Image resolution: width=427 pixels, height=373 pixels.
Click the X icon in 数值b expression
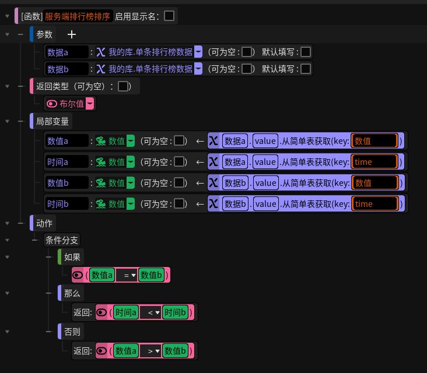213,183
